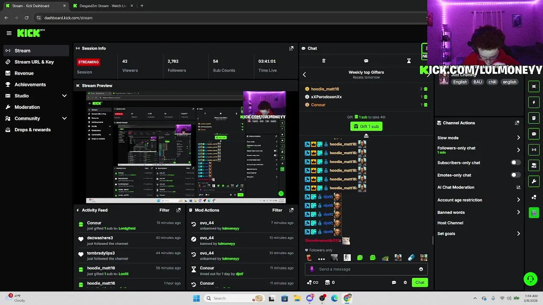The image size is (543, 305).
Task: Click the chat bubble icon beside settings gear
Action: 394,283
